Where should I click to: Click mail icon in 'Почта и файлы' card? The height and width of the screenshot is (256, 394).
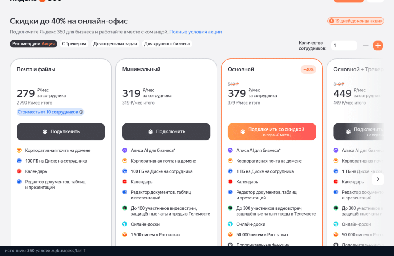(x=19, y=150)
